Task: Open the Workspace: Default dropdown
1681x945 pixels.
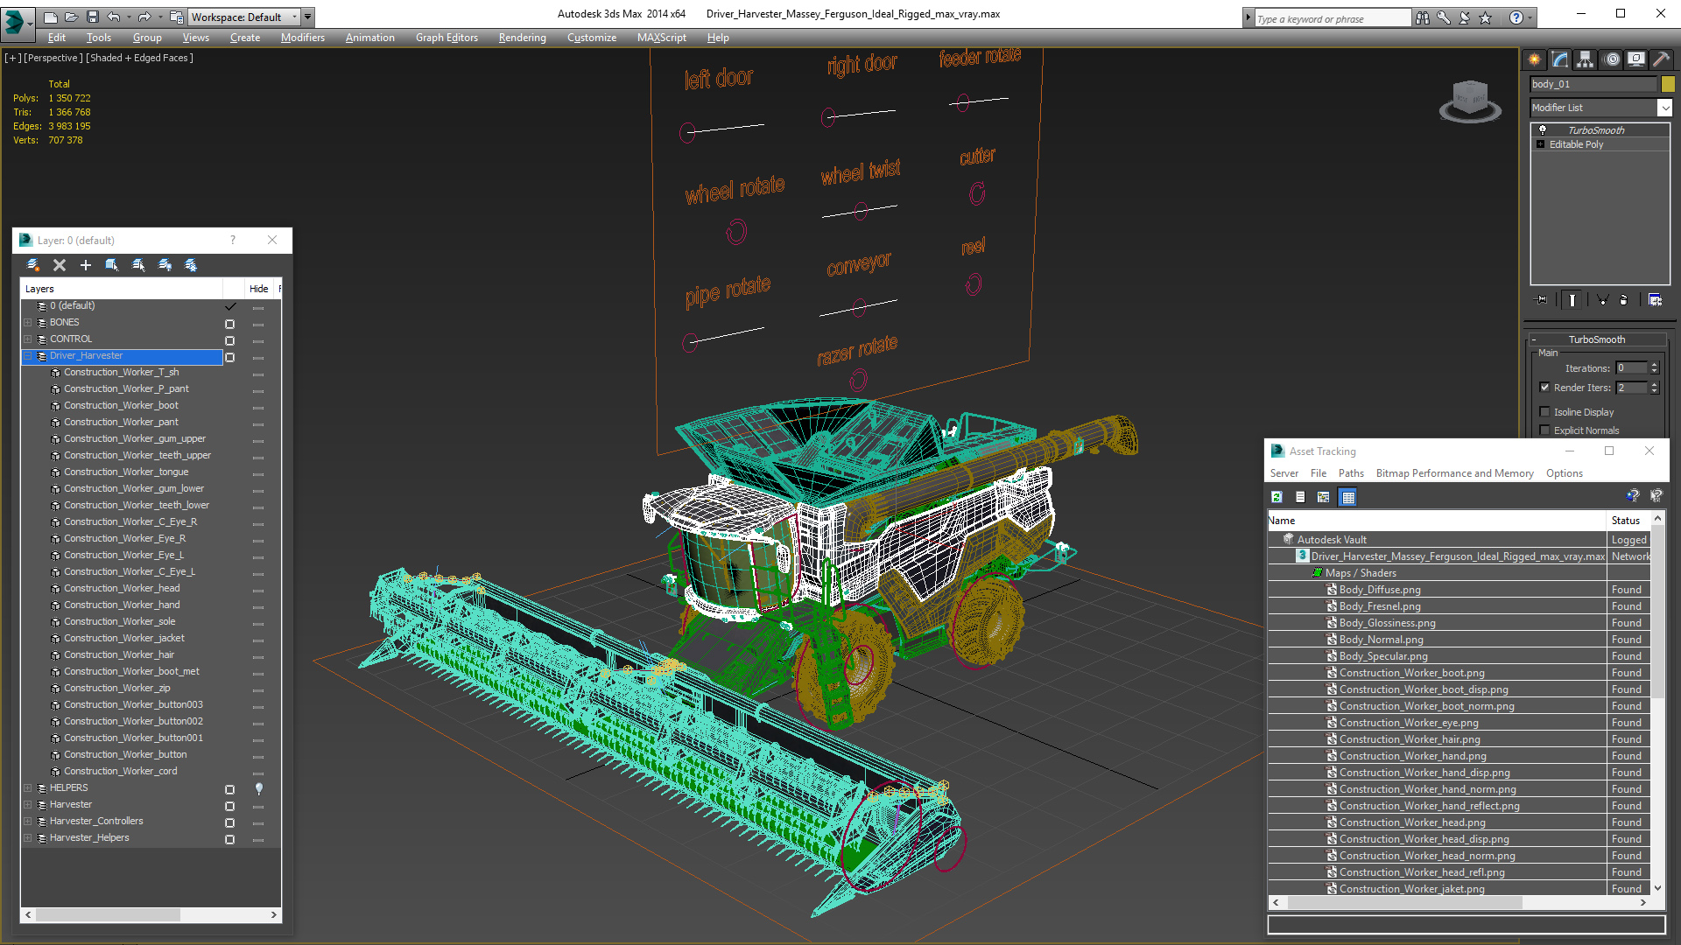Action: [244, 17]
